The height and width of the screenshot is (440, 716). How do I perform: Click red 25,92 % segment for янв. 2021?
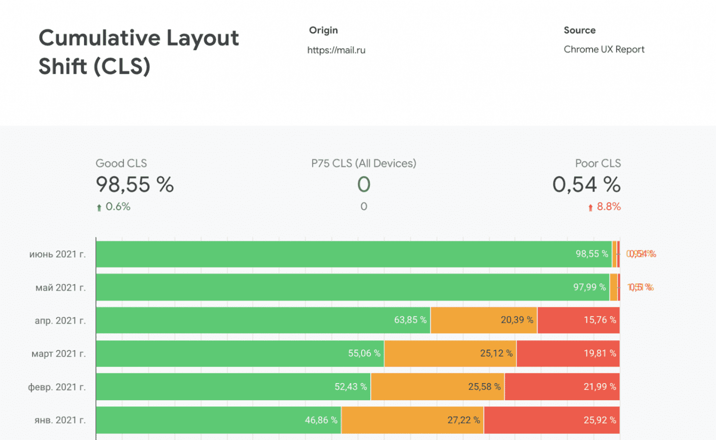coord(552,420)
